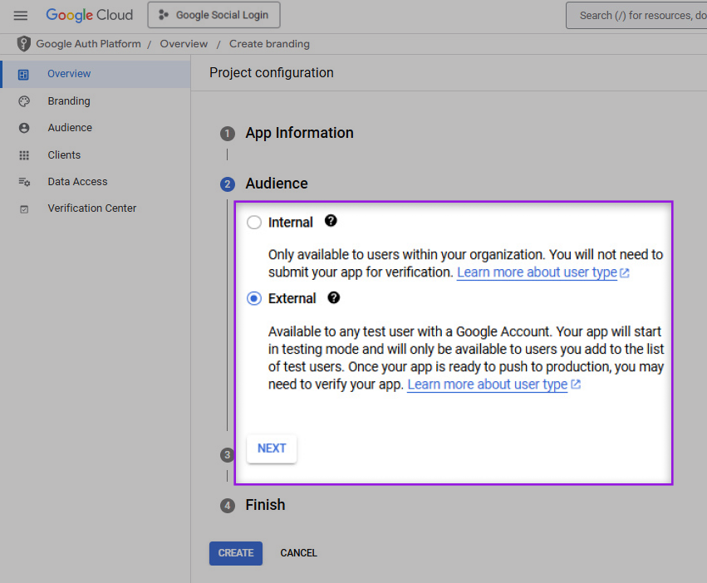707x583 pixels.
Task: Click the Branding palette icon in sidebar
Action: (x=24, y=101)
